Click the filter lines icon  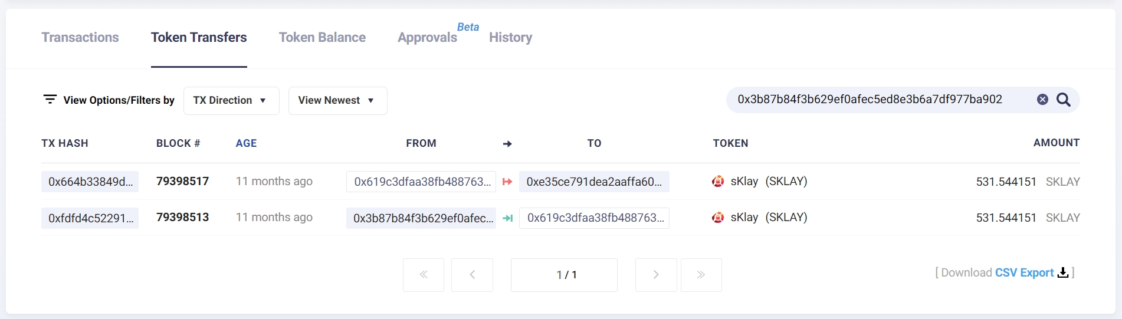pyautogui.click(x=50, y=100)
